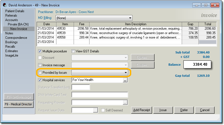Open the Bookings section
224x125 pixels.
coord(11,42)
